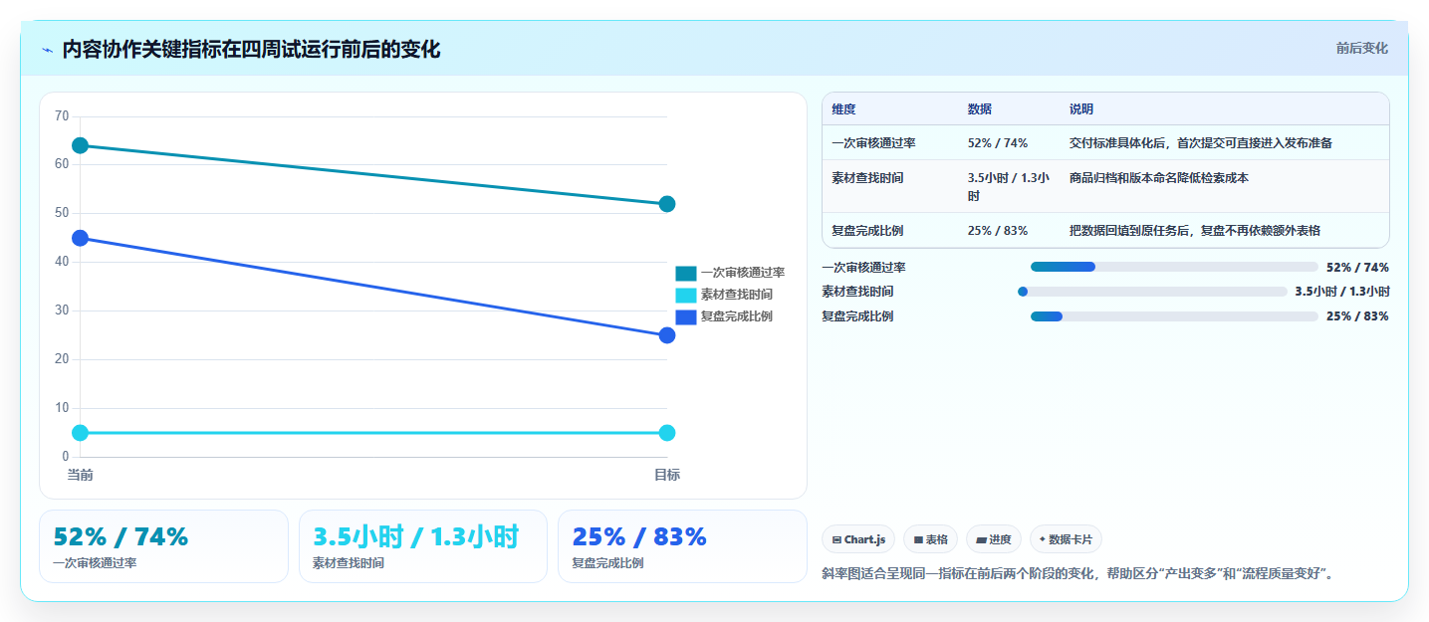
Task: Click the 表格 tag
Action: [x=930, y=539]
